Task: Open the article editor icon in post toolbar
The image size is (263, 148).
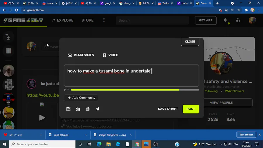Action: tap(68, 109)
